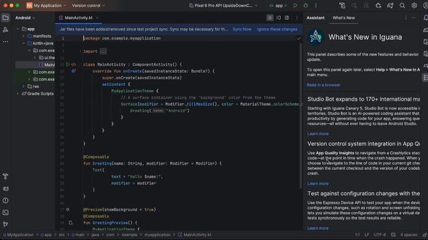Expand the manifests folder
The width and height of the screenshot is (428, 240).
click(23, 36)
